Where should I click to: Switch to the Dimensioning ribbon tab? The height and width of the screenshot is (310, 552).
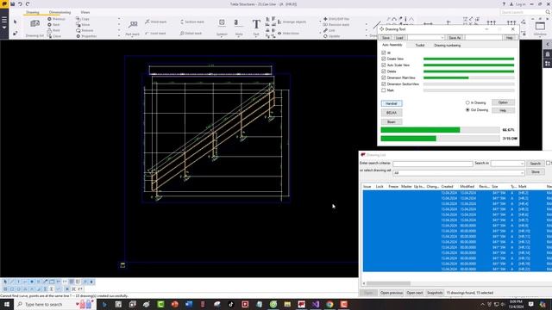[x=60, y=12]
